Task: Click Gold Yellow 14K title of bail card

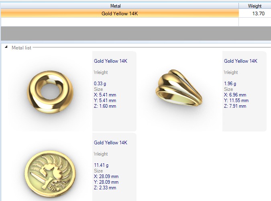Action: tap(240, 61)
